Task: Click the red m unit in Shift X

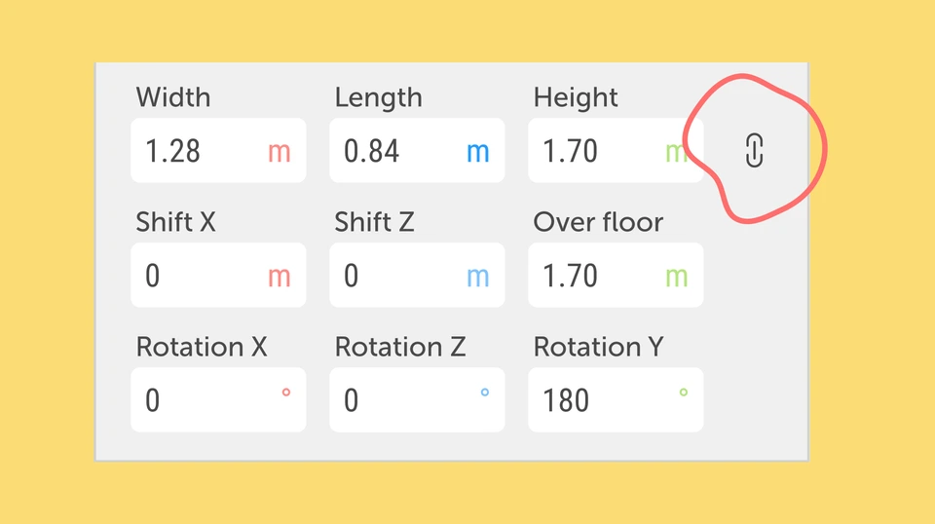Action: click(280, 278)
